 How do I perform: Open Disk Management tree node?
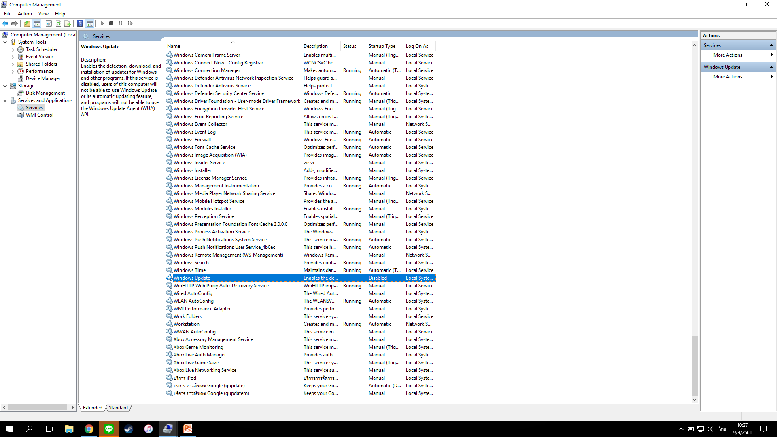pos(45,93)
